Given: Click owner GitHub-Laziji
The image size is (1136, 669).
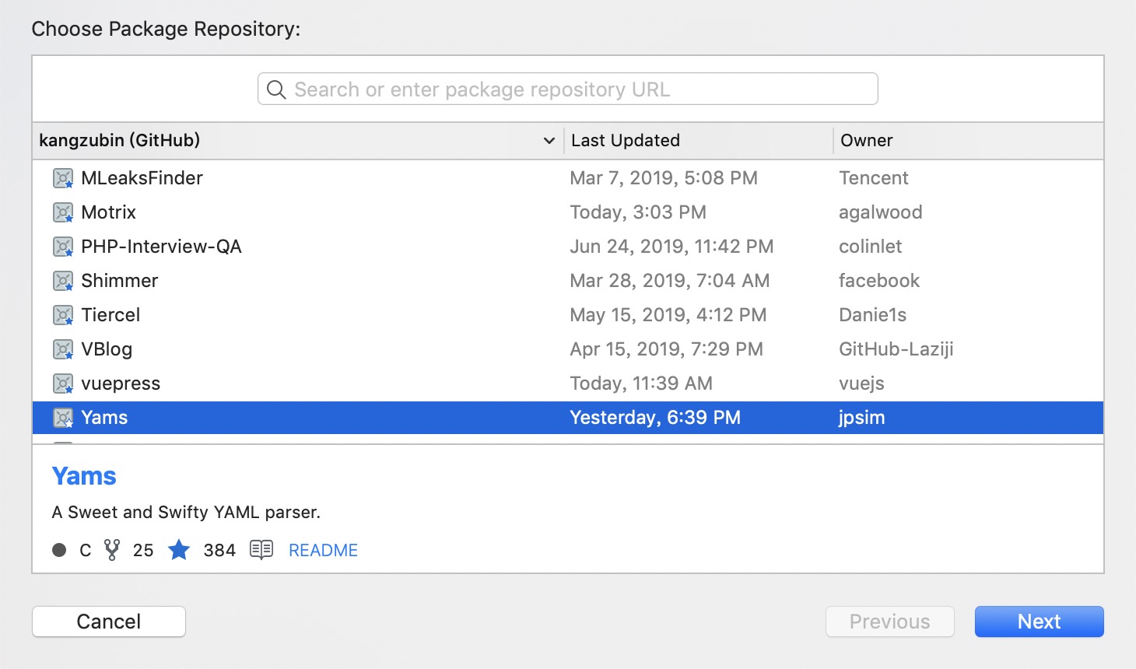Looking at the screenshot, I should [896, 349].
